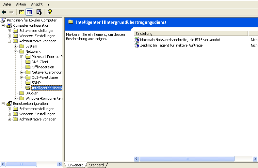Click the Benutzerkonfiguration user icon
Screen dimensions: 258x168
coord(9,104)
